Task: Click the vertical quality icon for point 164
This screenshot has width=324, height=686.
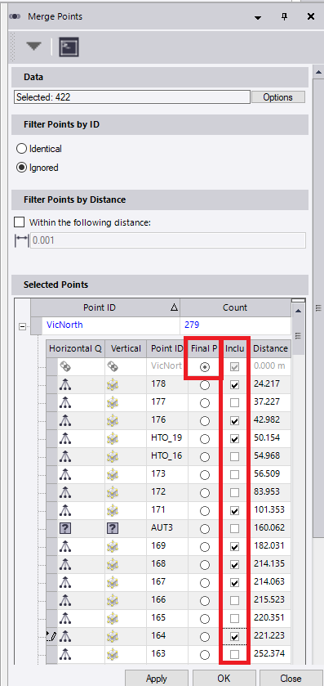Action: tap(113, 636)
